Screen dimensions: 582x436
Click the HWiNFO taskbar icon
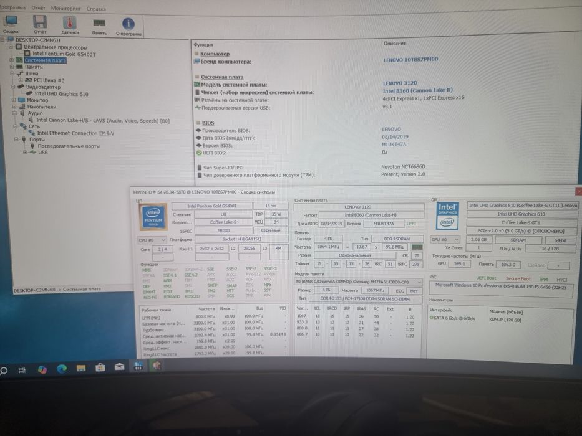click(x=138, y=367)
